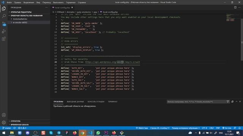
Task: Open the Source Control view
Action: 4,23
